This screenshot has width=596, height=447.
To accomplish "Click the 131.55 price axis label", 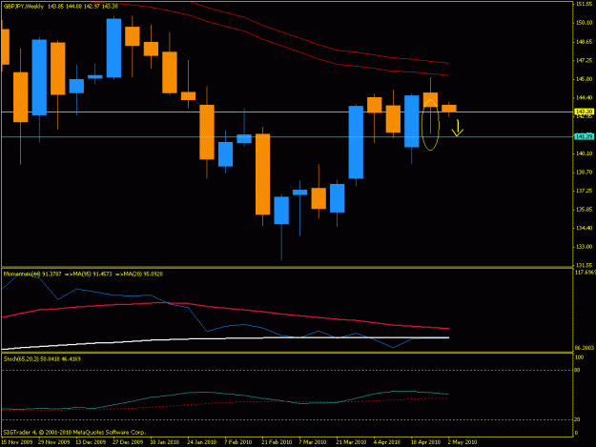I will pyautogui.click(x=584, y=265).
